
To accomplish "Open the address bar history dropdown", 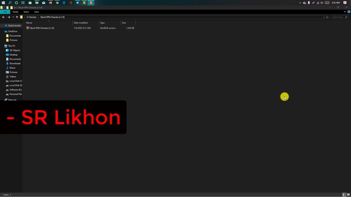I will (324, 17).
